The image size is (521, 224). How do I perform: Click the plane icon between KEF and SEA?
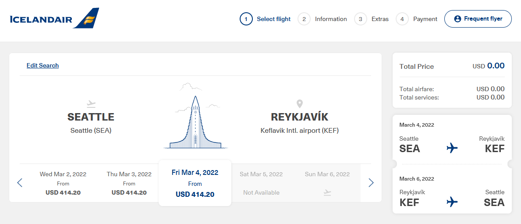(x=452, y=202)
